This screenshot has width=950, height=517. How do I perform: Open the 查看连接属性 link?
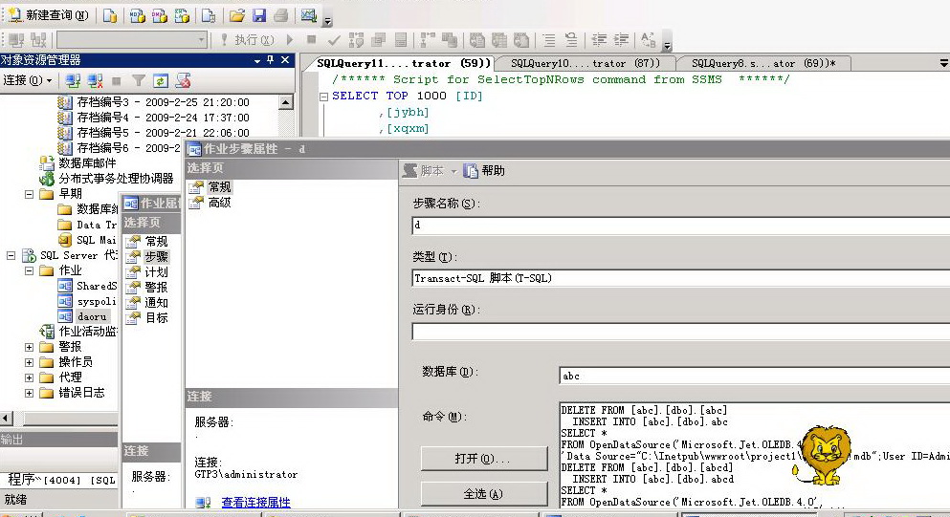pos(255,502)
